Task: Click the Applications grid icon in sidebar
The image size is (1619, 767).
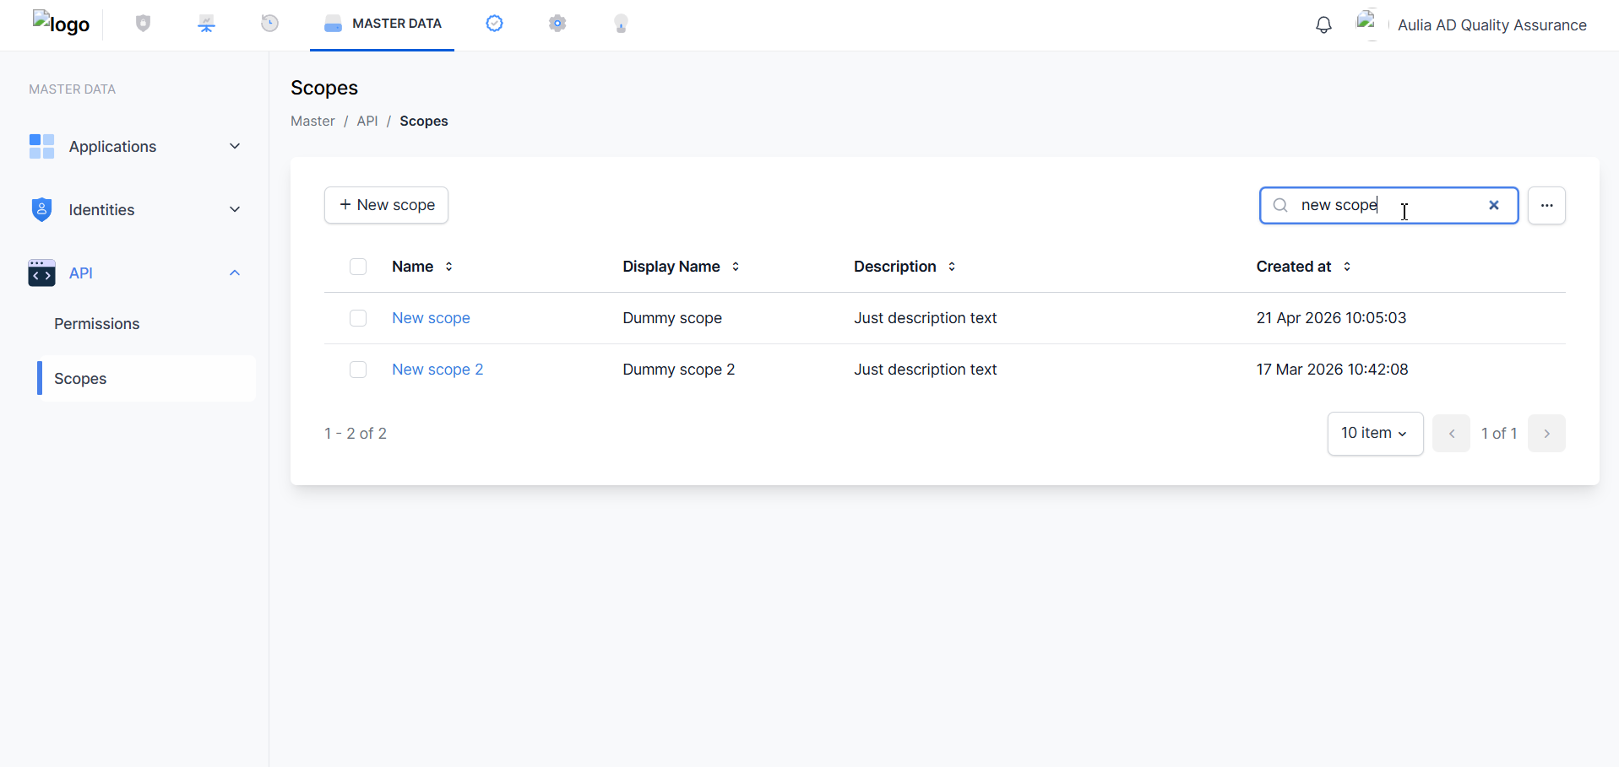Action: point(41,146)
